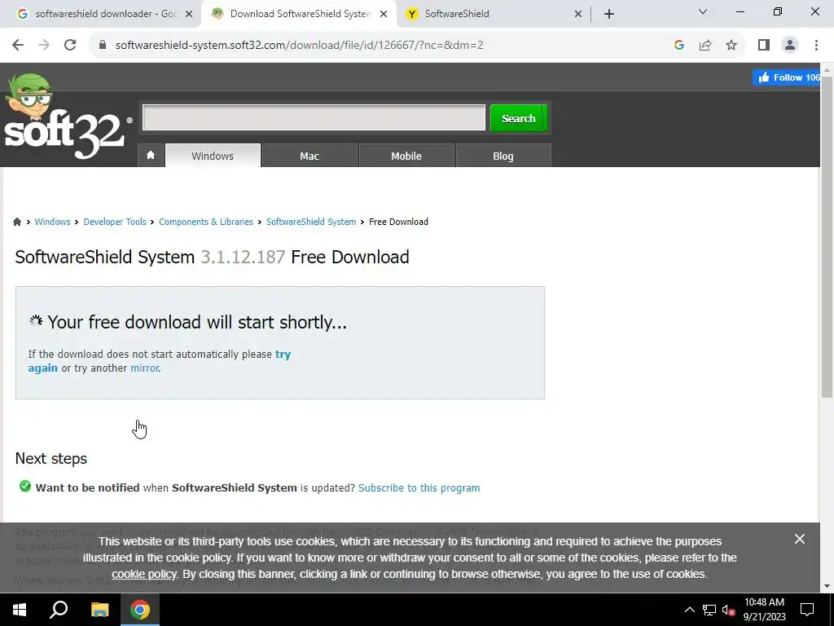Open the cookie policy link
Viewport: 834px width, 626px height.
[144, 574]
